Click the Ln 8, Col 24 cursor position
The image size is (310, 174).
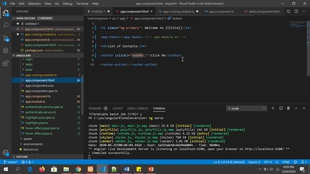[229, 162]
